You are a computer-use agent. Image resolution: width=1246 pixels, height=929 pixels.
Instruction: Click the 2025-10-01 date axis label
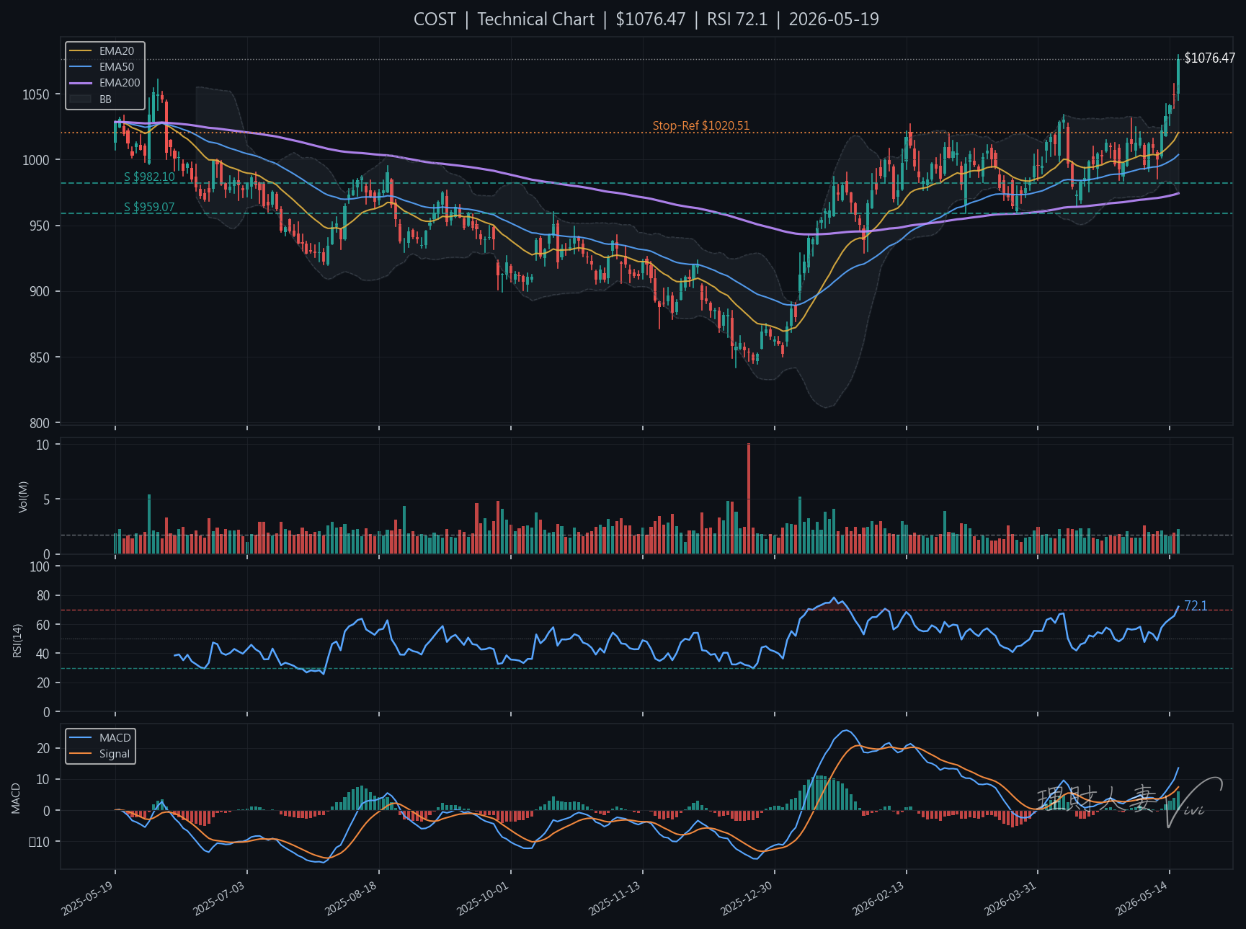pos(483,899)
